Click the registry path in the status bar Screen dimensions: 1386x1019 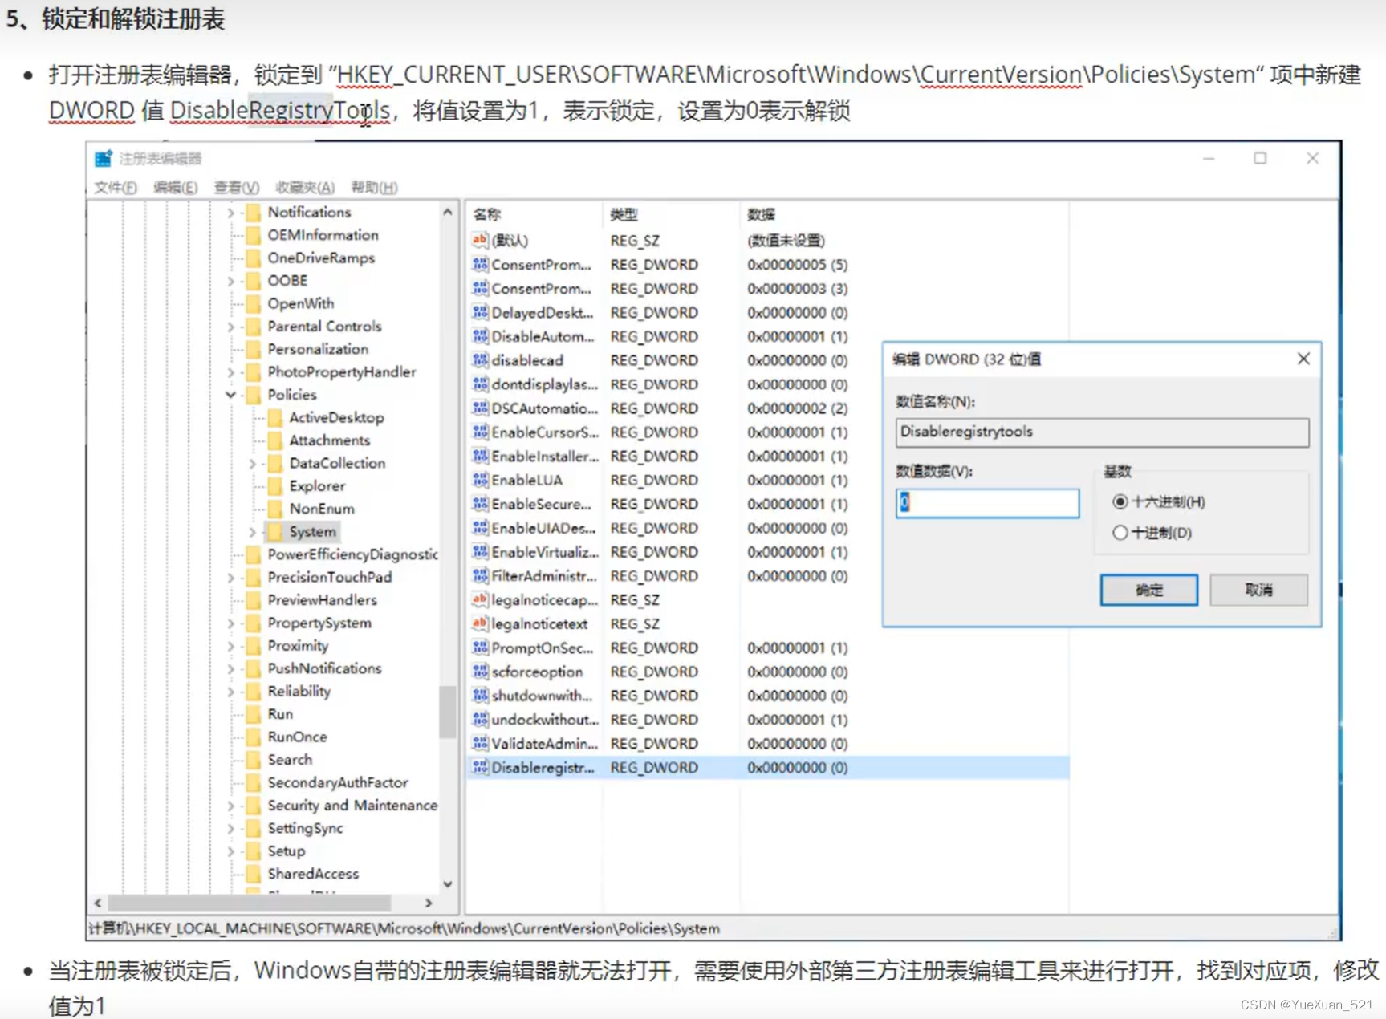tap(404, 928)
